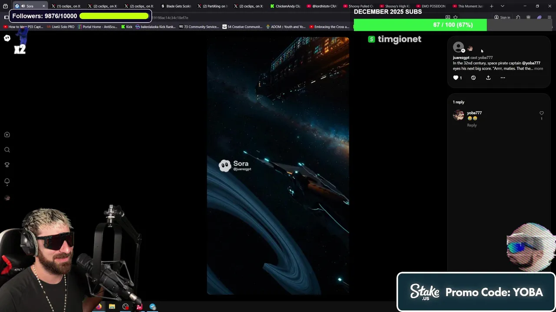Open the 54 Creative Communit... bookmark
556x312 pixels.
pos(242,27)
